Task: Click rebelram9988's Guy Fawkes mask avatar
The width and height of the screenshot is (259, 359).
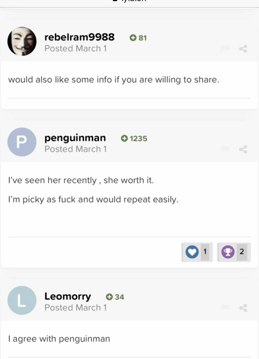Action: tap(22, 41)
